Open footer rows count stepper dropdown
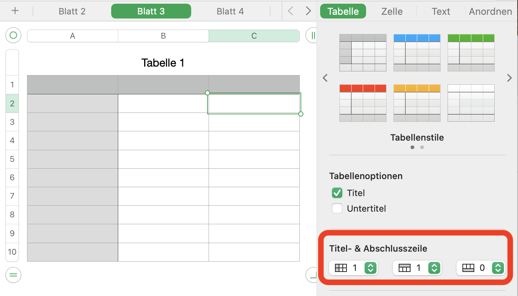 click(498, 268)
